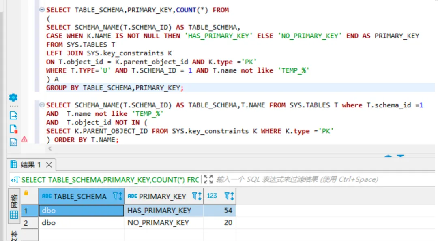Open the SQL editor settings gear icon
The height and width of the screenshot is (241, 438).
[x=13, y=98]
